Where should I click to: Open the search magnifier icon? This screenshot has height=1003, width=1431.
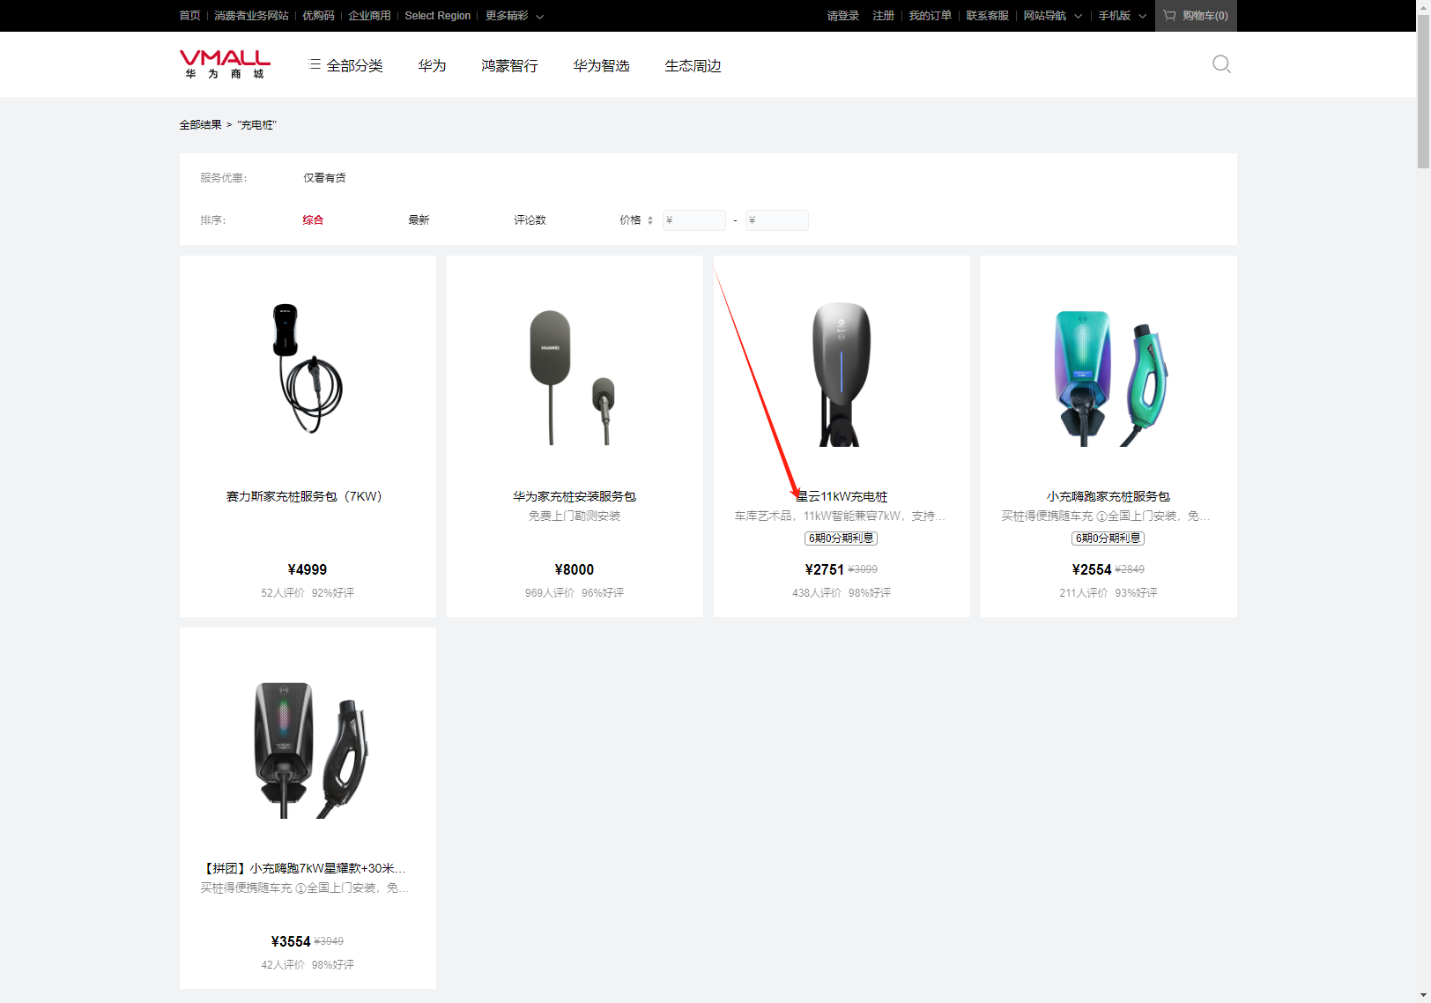(x=1221, y=64)
